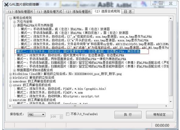Collapse the 常规合成规则 root node
This screenshot has height=130, width=180.
tap(11, 18)
